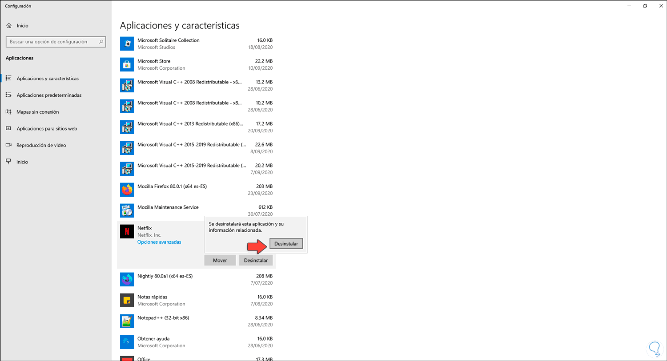This screenshot has width=667, height=361.
Task: Click the Mover button for Netflix
Action: click(220, 261)
